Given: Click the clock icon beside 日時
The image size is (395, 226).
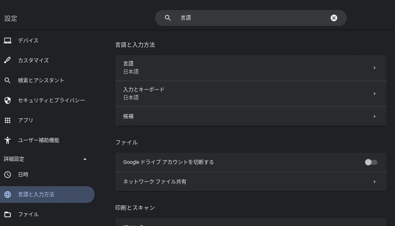Looking at the screenshot, I should [8, 175].
